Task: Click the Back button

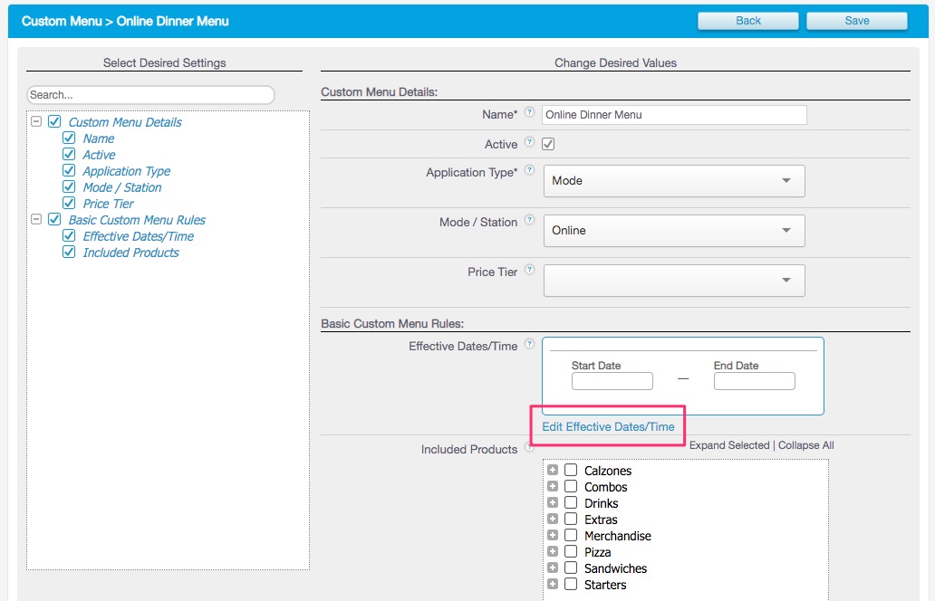Action: coord(747,20)
